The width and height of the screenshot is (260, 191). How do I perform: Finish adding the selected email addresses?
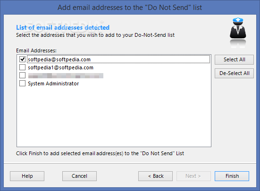coord(232,176)
